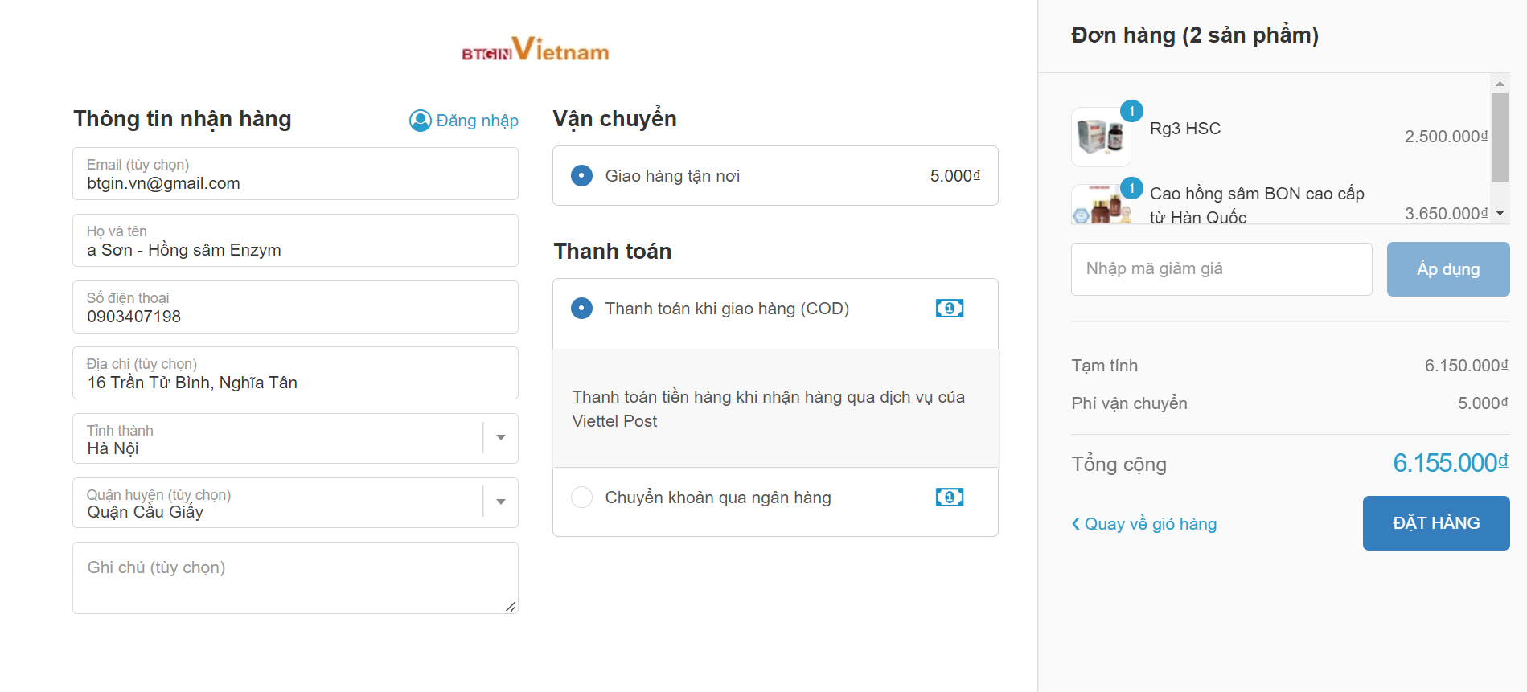Viewport: 1527px width, 692px height.
Task: Select Thanh toán khi giao hàng (COD)
Action: coord(581,309)
